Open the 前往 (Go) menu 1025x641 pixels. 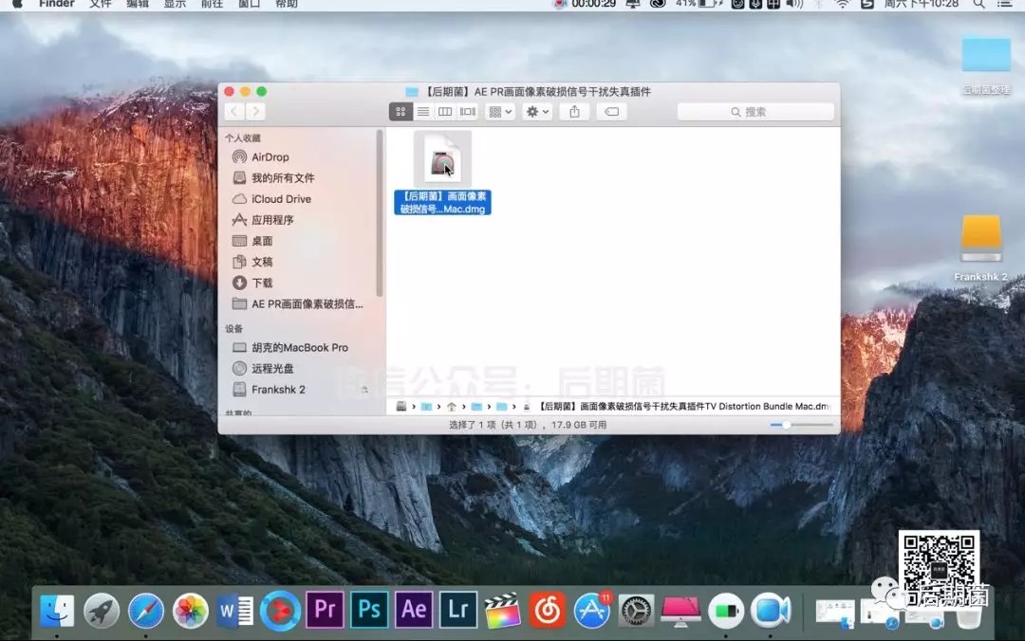click(212, 5)
